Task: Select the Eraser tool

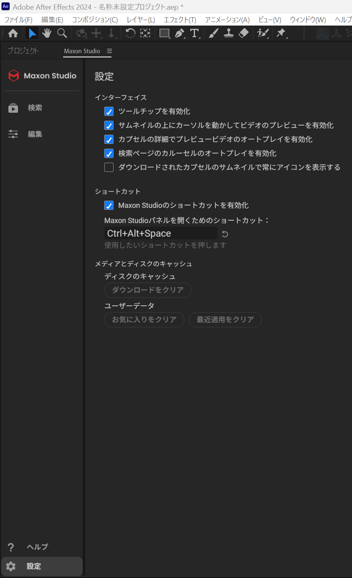Action: 244,33
